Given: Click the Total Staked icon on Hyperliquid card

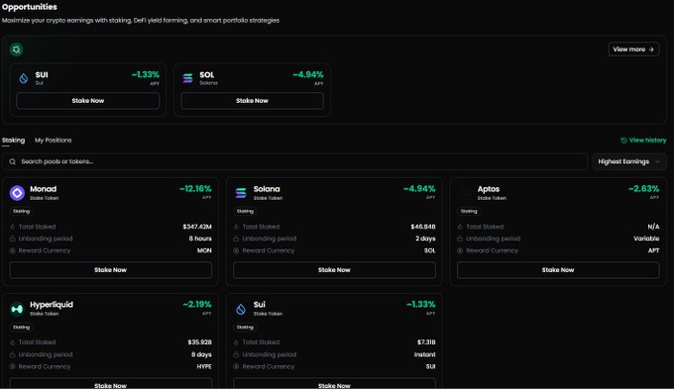Looking at the screenshot, I should pos(13,342).
